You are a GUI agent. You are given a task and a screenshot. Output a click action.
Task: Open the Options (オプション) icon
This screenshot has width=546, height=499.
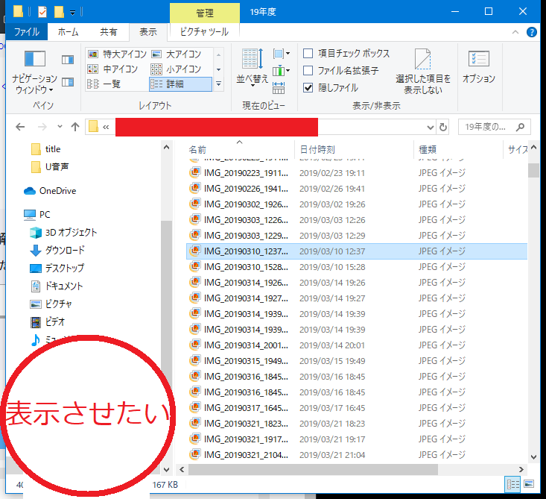click(478, 66)
